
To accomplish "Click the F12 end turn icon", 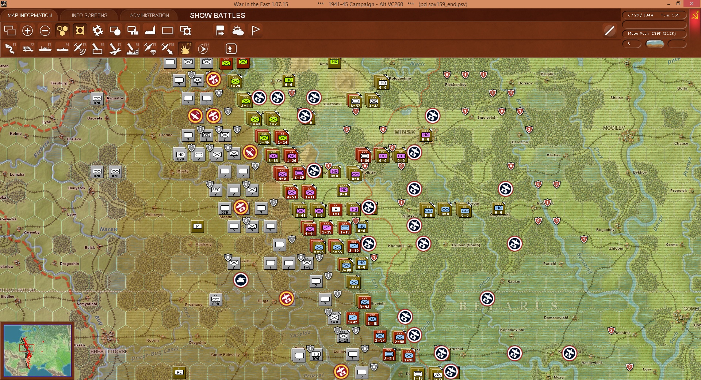I will pyautogui.click(x=203, y=49).
